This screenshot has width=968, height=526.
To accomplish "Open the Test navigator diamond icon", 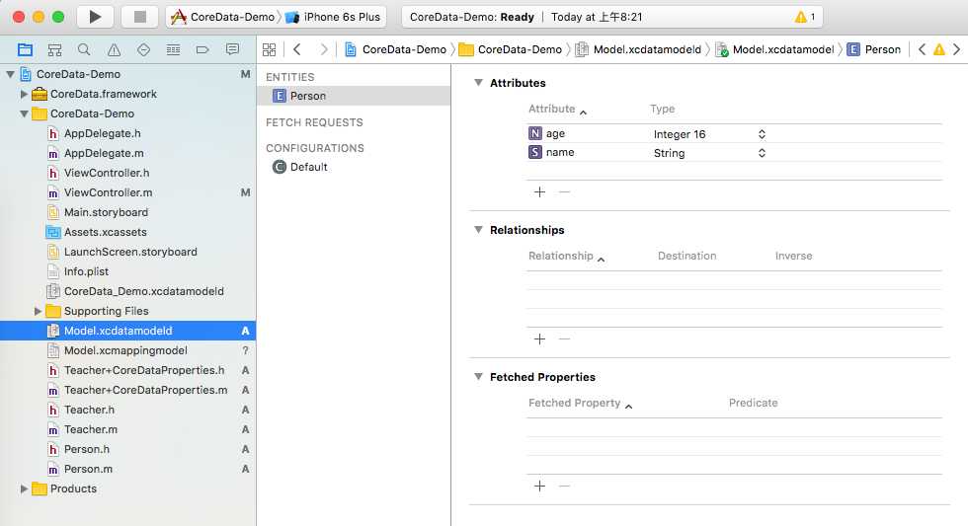I will click(x=143, y=50).
